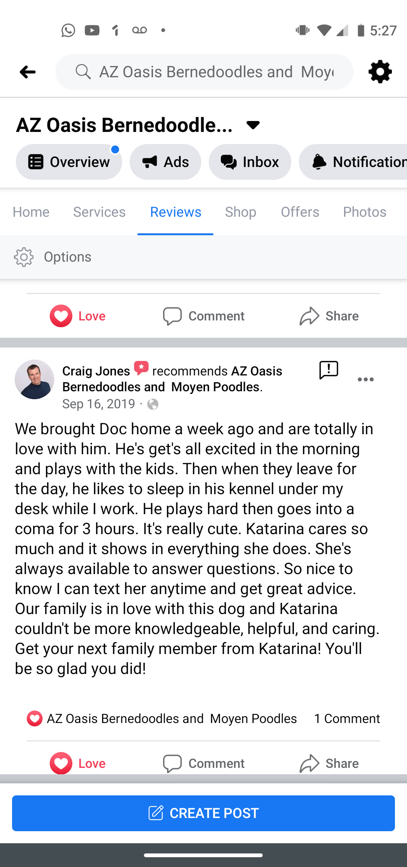Open the three-dot menu on Craig's review
407x867 pixels.
[x=366, y=380]
